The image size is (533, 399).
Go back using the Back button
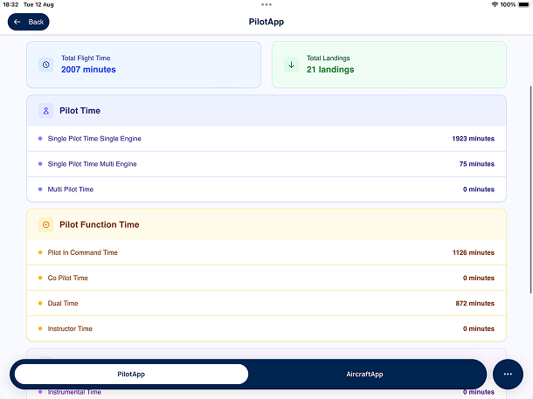(29, 22)
